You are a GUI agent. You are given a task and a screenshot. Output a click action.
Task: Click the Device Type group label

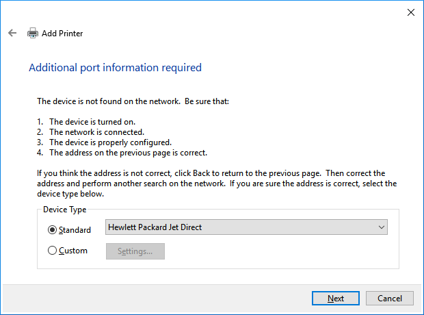coord(64,210)
